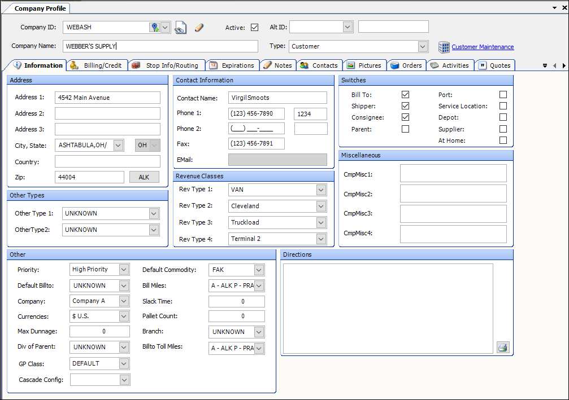Click the eraser icon next to Company ID
The width and height of the screenshot is (569, 400).
[x=198, y=28]
